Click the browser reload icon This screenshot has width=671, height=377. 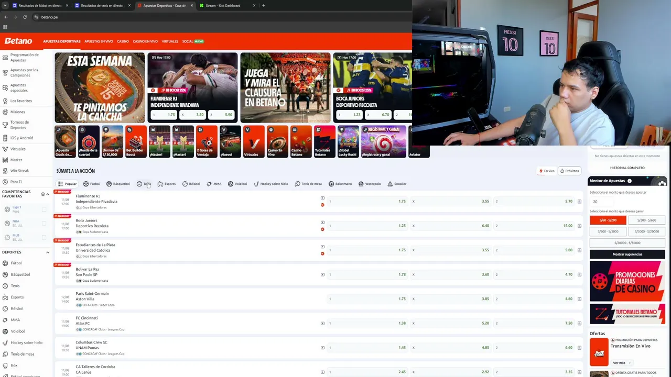(25, 17)
